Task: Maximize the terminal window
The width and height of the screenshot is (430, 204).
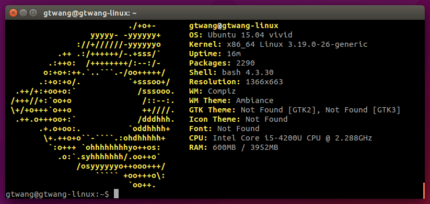Action: (x=33, y=12)
